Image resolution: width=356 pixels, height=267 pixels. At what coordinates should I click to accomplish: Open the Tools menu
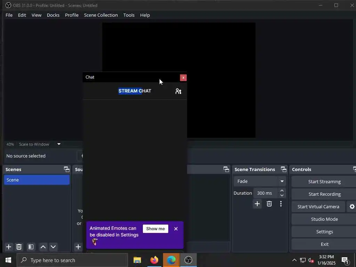pos(129,15)
